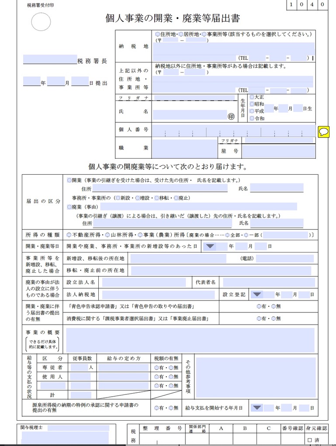Select the 移転 office option

pyautogui.click(x=157, y=198)
